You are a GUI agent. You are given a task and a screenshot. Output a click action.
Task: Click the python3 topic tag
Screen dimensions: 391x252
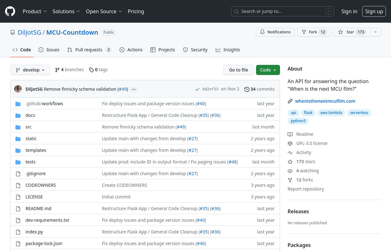pos(298,121)
